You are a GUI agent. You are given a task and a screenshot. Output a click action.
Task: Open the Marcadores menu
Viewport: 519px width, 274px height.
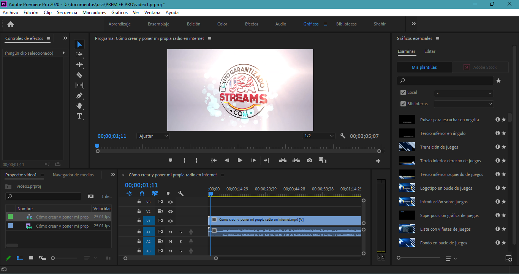[x=94, y=13]
